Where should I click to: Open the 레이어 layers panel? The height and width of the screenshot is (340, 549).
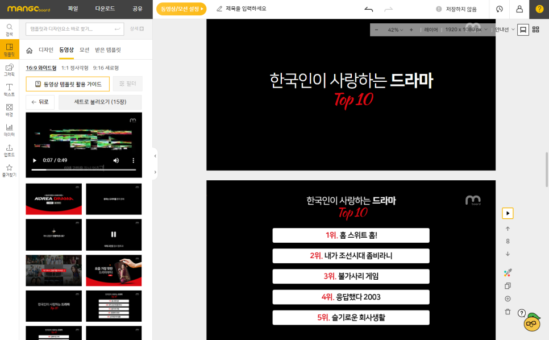pos(431,30)
